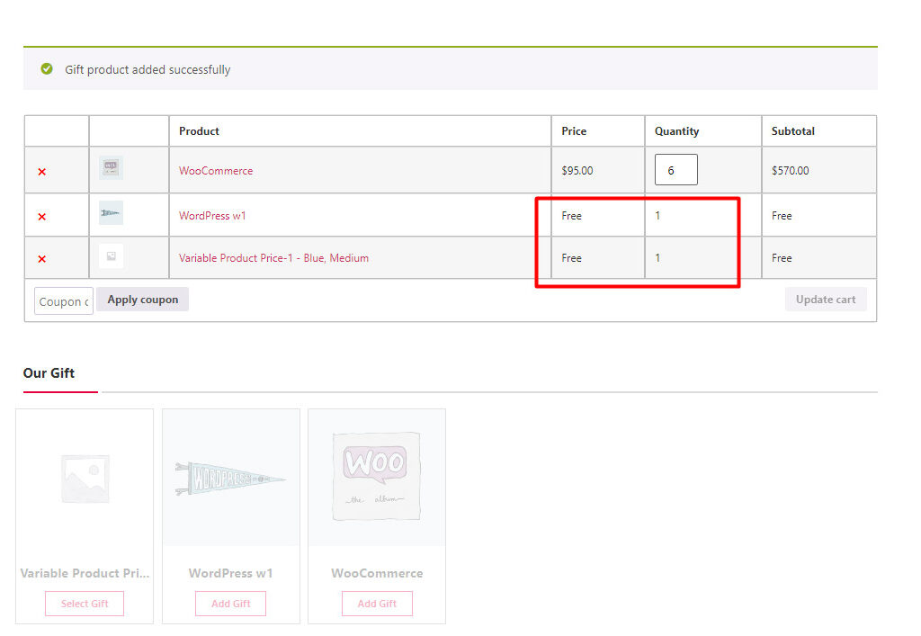
Task: Apply the entered coupon code
Action: point(142,300)
